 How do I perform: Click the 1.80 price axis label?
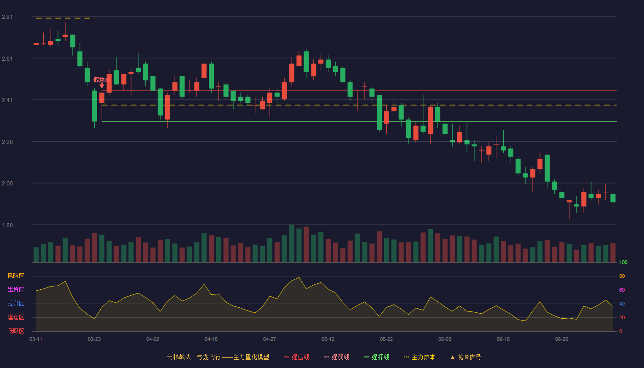[x=7, y=225]
